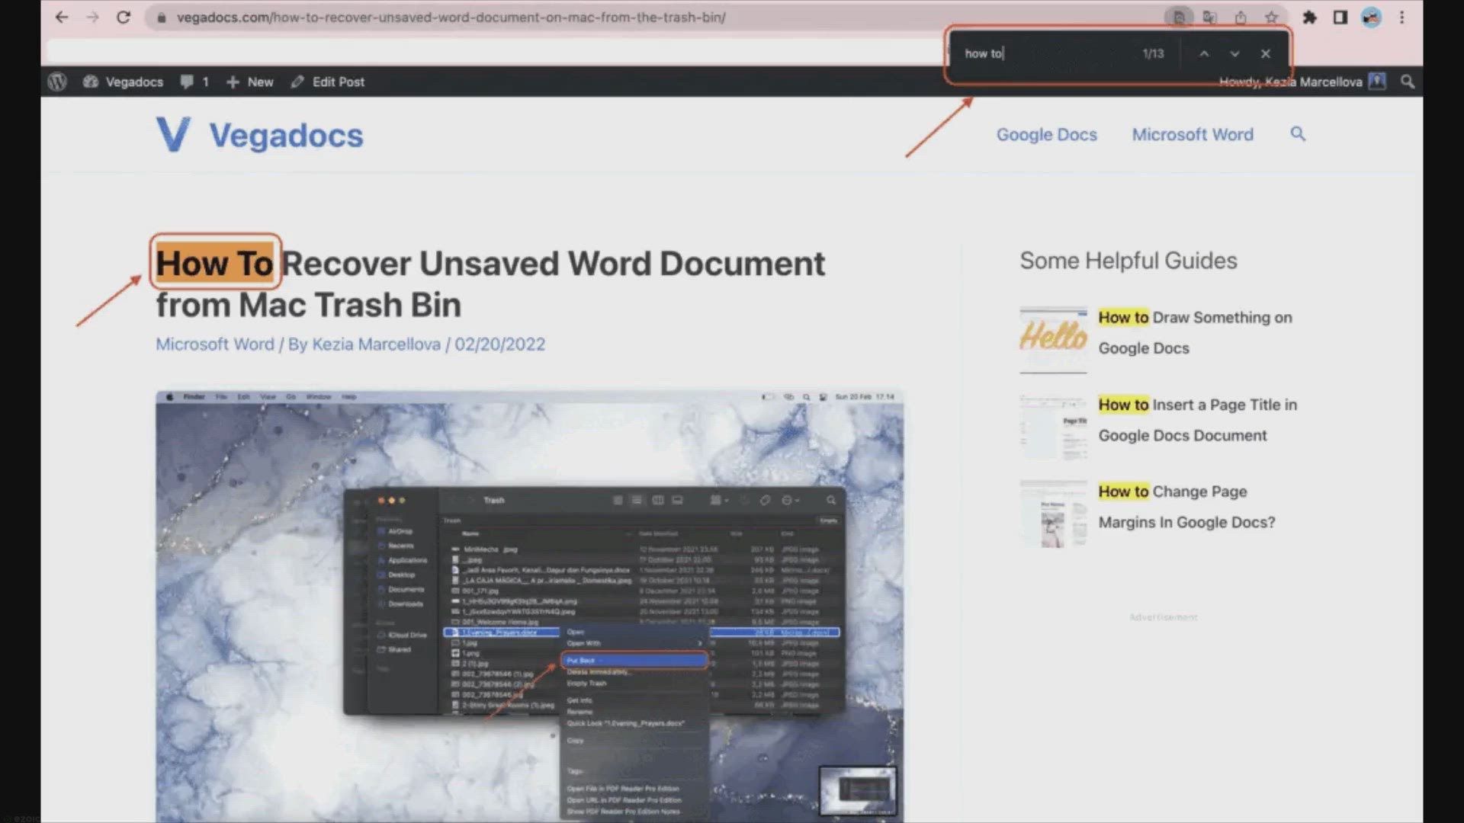1464x823 pixels.
Task: Click the "Some Helpful Guides" heading
Action: [1128, 261]
